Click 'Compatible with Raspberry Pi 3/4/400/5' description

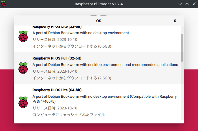tap(105, 99)
